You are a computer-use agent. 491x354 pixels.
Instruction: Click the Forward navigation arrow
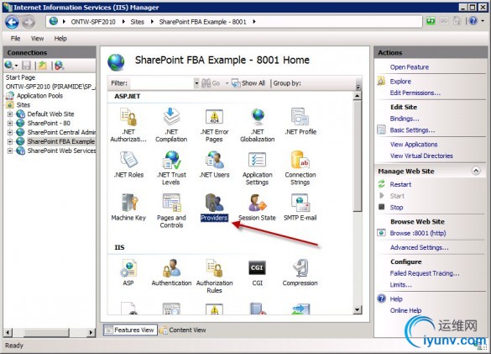(x=29, y=22)
